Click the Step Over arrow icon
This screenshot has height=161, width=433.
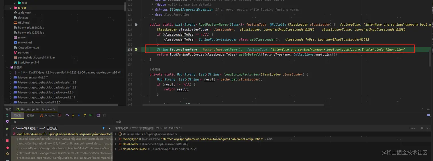tap(67, 115)
